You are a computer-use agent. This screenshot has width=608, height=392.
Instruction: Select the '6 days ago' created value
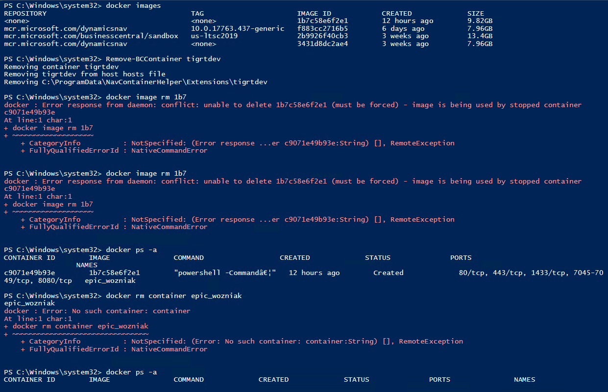[403, 28]
